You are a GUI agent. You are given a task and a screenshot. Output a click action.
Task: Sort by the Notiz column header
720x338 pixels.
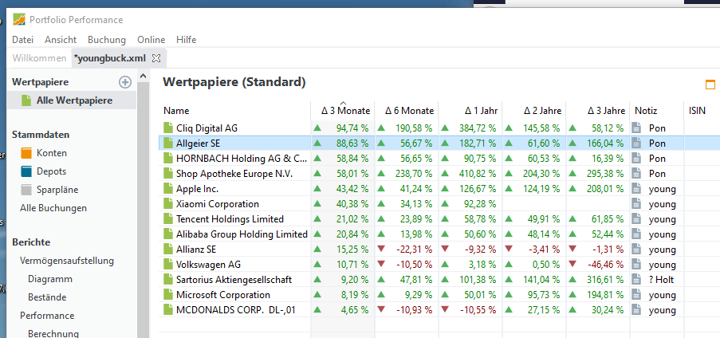click(657, 111)
